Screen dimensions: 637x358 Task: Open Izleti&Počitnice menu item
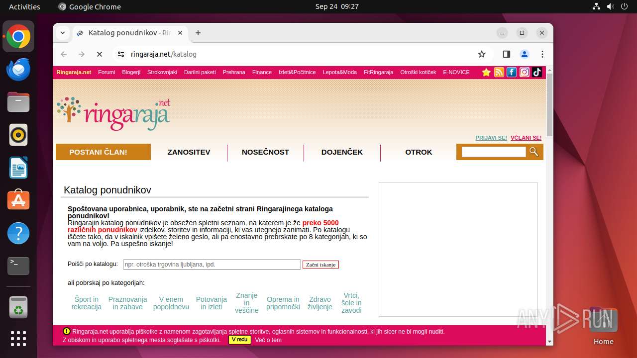pos(297,72)
